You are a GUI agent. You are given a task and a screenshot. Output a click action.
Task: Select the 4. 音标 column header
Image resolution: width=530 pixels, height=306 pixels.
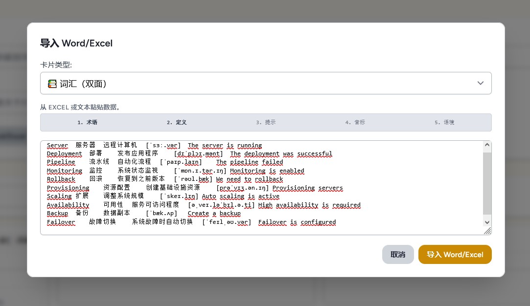click(x=356, y=122)
